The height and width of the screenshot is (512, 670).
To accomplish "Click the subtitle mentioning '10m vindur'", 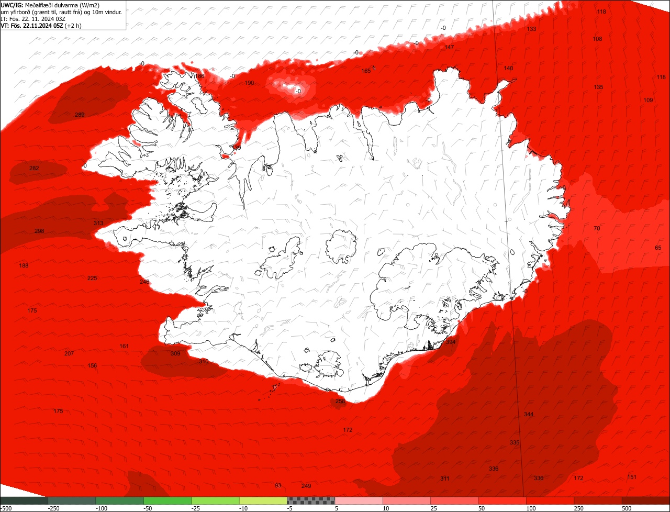I will pos(61,12).
